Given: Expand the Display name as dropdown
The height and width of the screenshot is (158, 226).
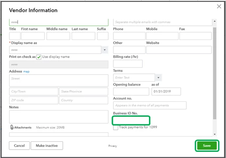Looking at the screenshot, I should click(105, 50).
